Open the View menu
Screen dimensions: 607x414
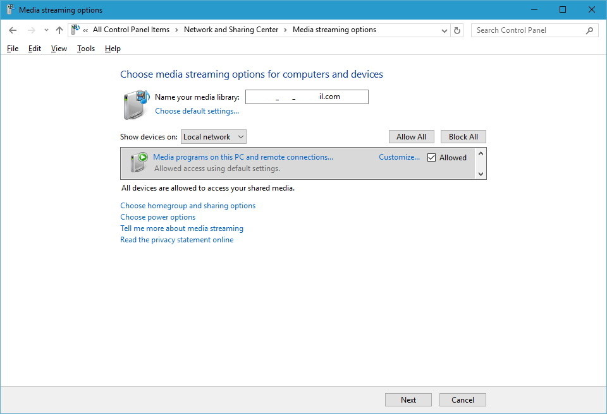click(x=58, y=48)
